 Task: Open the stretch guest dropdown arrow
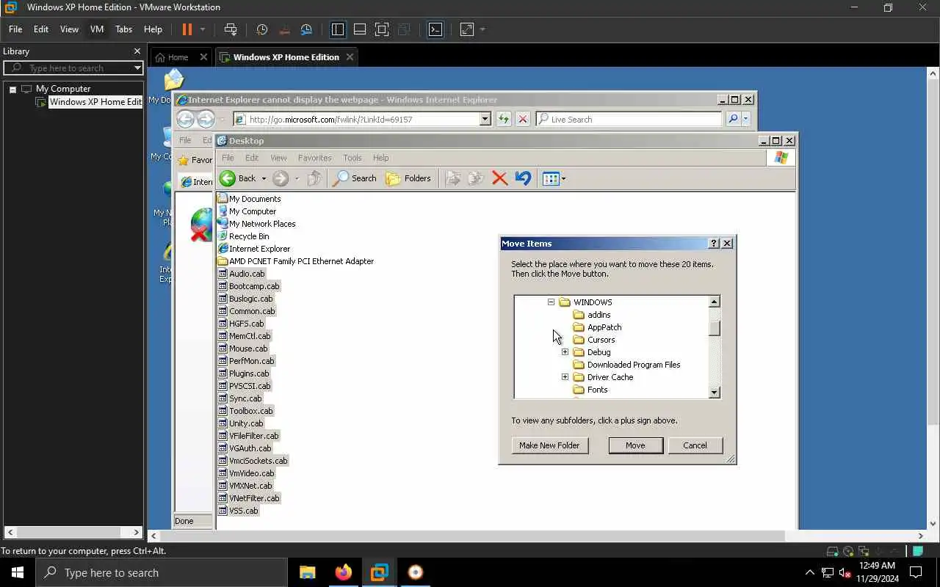pyautogui.click(x=482, y=29)
